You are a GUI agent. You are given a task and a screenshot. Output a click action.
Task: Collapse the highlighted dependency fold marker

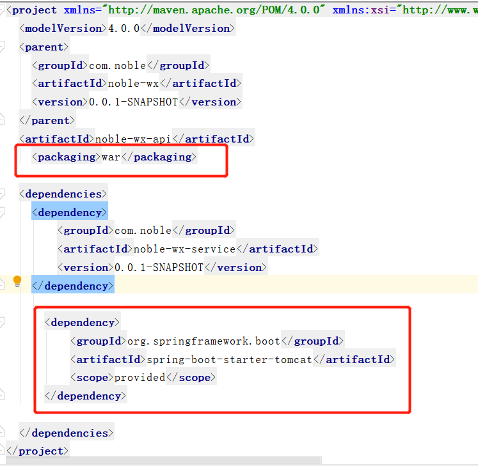[1, 212]
